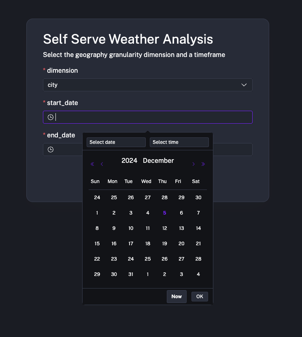Image resolution: width=302 pixels, height=337 pixels.
Task: Confirm the date with OK
Action: pos(200,296)
